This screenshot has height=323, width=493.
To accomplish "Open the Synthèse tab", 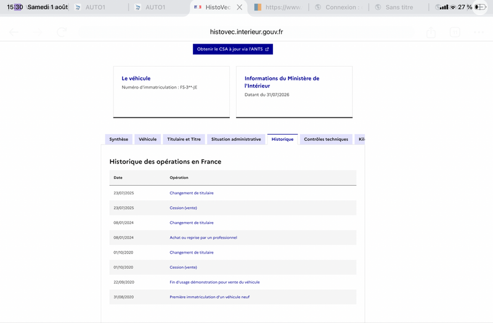I will tap(118, 139).
